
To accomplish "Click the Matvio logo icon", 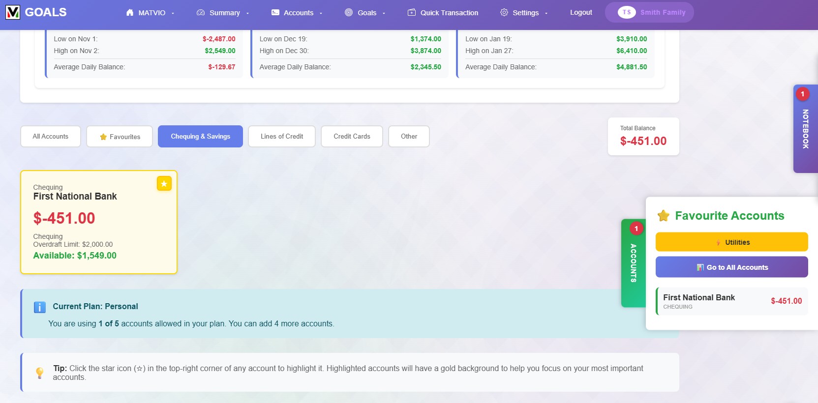I will coord(13,12).
